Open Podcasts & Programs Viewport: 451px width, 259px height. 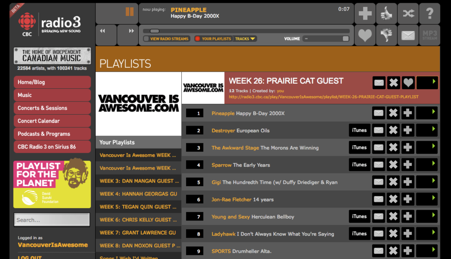pyautogui.click(x=52, y=134)
